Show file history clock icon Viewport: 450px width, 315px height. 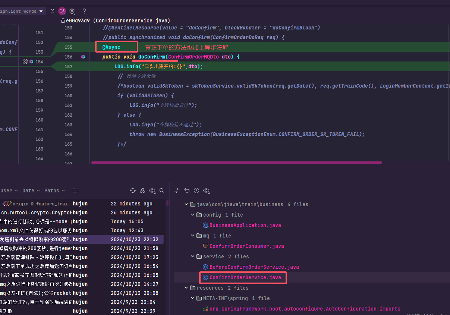click(x=196, y=190)
